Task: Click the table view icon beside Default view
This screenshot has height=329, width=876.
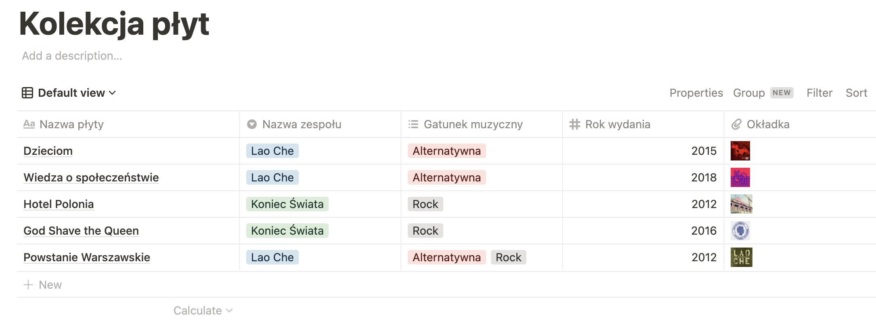Action: (x=27, y=93)
